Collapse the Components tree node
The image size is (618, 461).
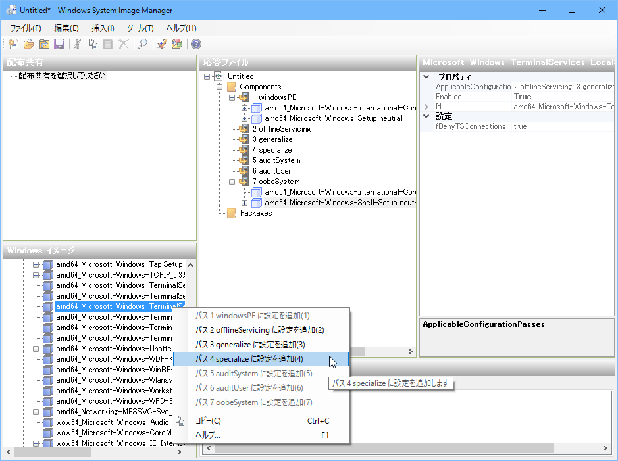click(x=220, y=87)
